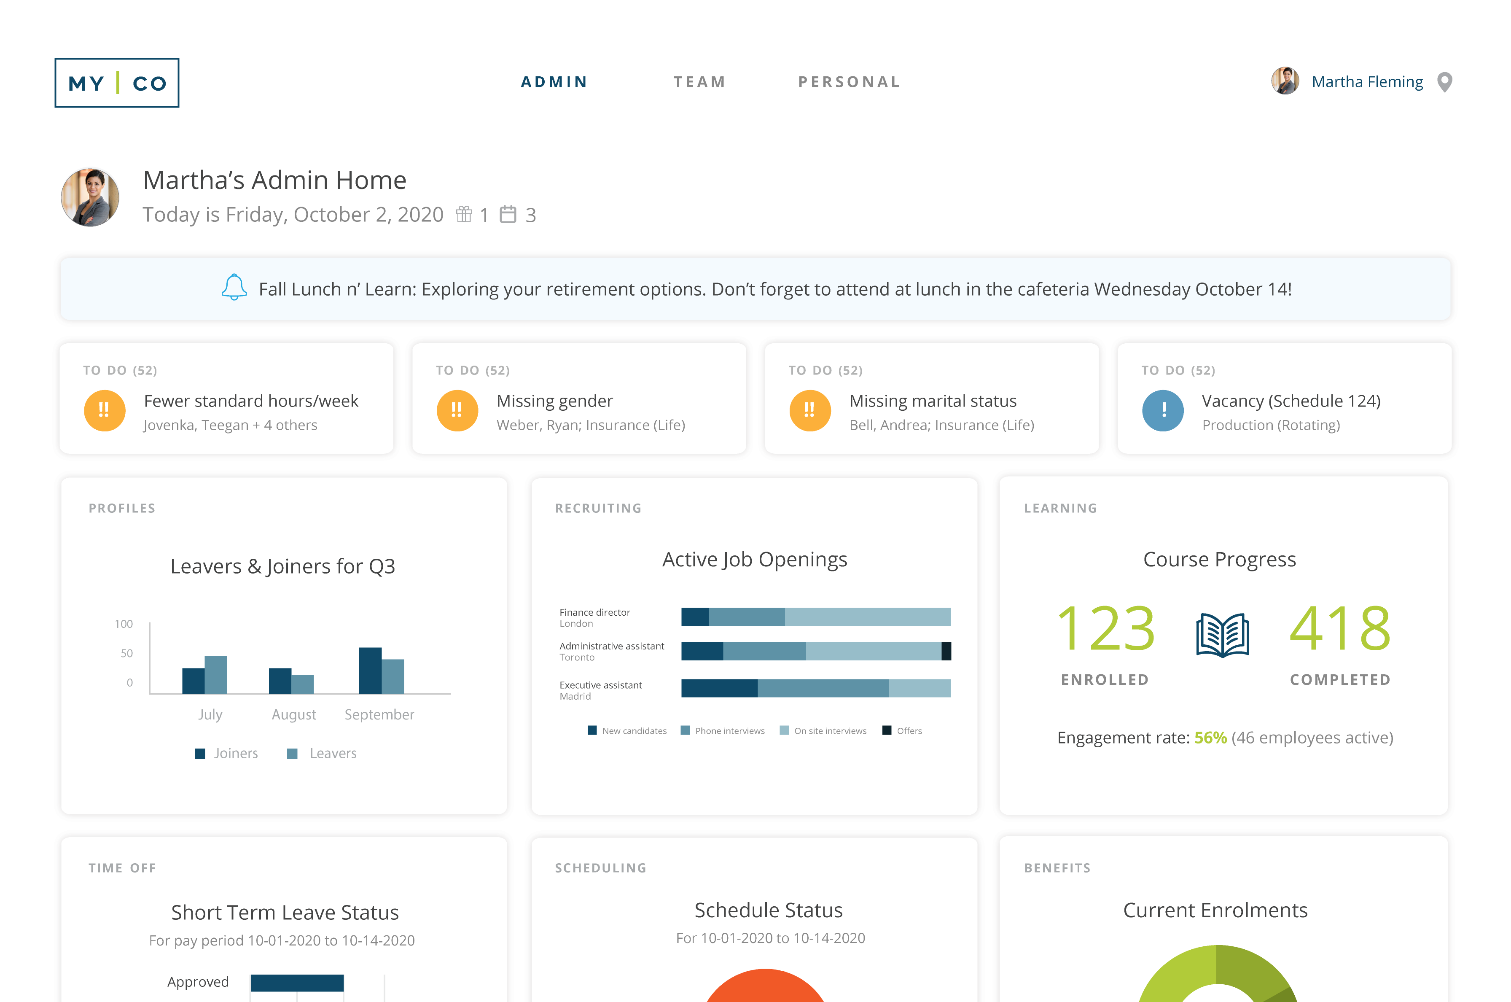Click the birthday gift icon

[x=464, y=214]
